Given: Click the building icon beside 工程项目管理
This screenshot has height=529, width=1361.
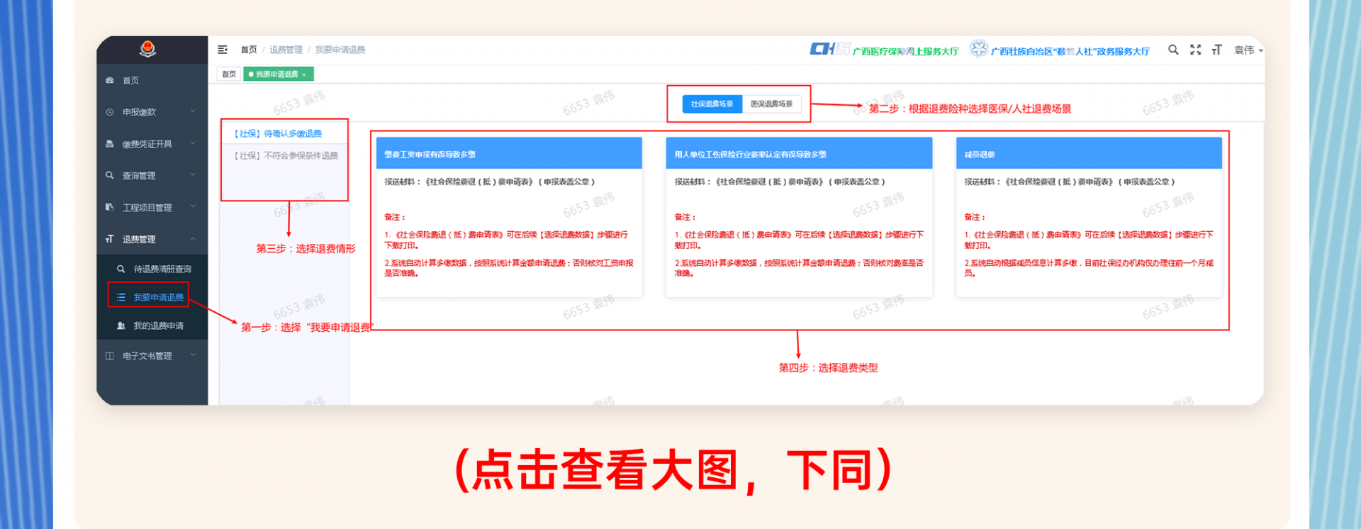Looking at the screenshot, I should point(110,207).
